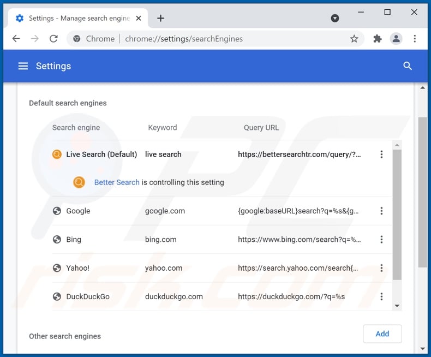The image size is (431, 357).
Task: Click the dark circular dropdown icon in tab bar
Action: pyautogui.click(x=335, y=19)
